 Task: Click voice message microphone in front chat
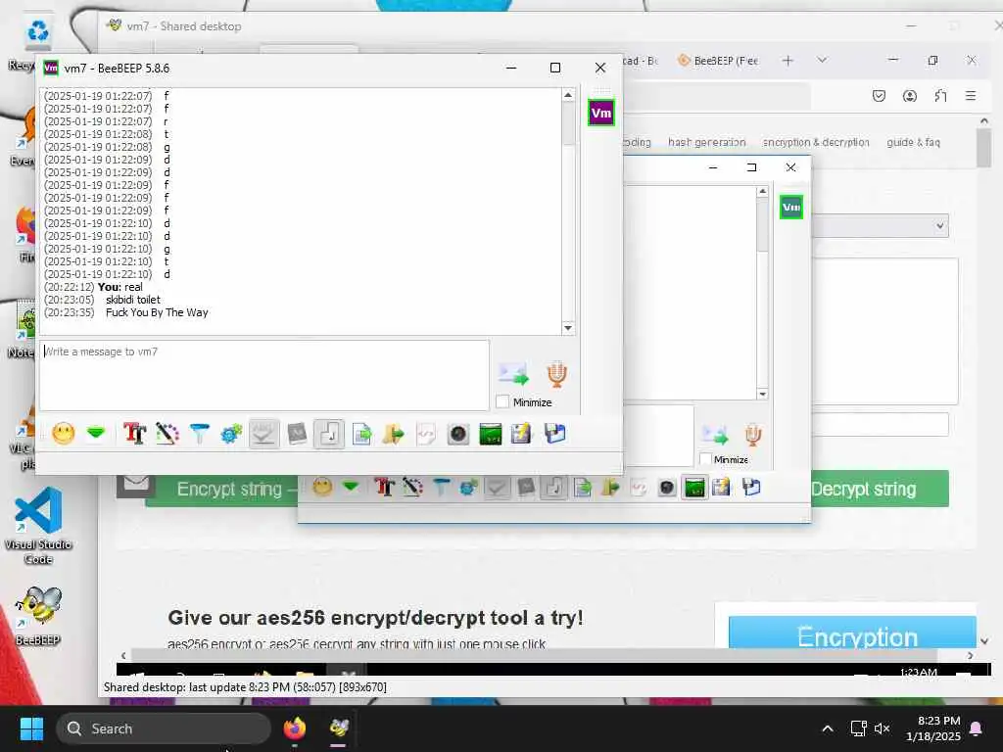556,374
